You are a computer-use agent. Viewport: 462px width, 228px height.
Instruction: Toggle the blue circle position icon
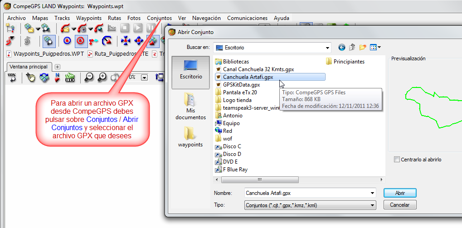click(x=67, y=41)
